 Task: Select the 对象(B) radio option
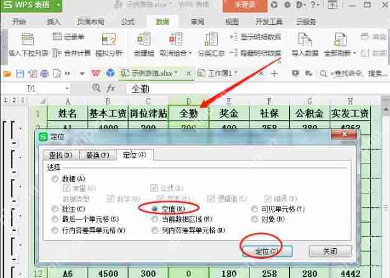[x=254, y=219]
